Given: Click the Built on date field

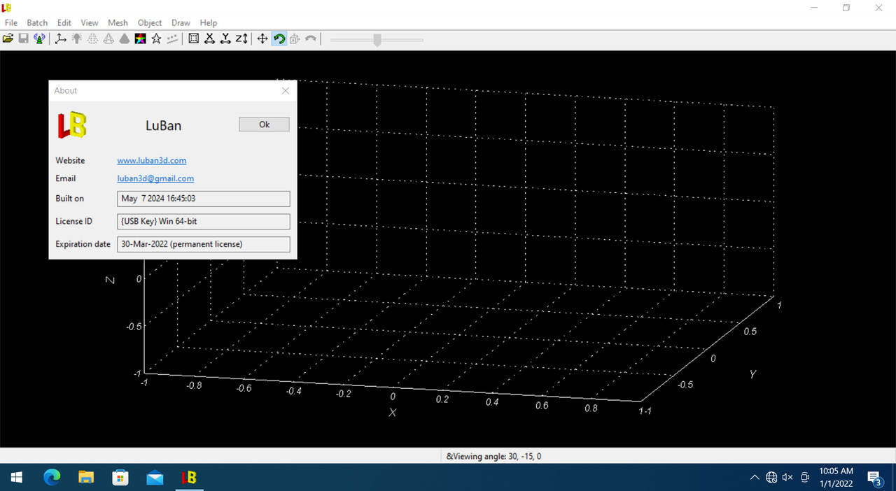Looking at the screenshot, I should click(x=204, y=199).
